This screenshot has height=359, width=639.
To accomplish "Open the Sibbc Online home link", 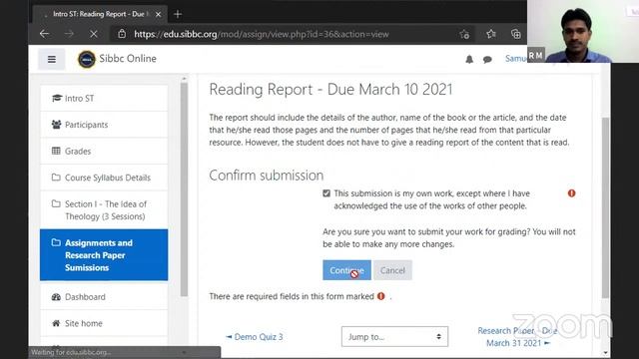I will tap(128, 59).
